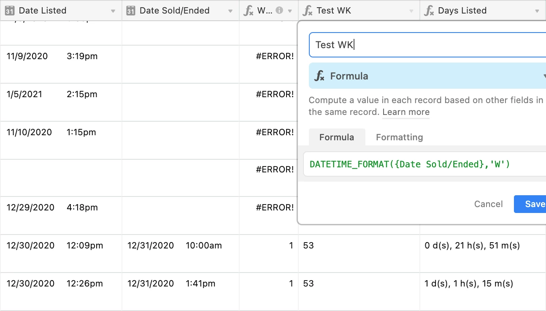Select the 2:15pm time value

click(x=82, y=94)
